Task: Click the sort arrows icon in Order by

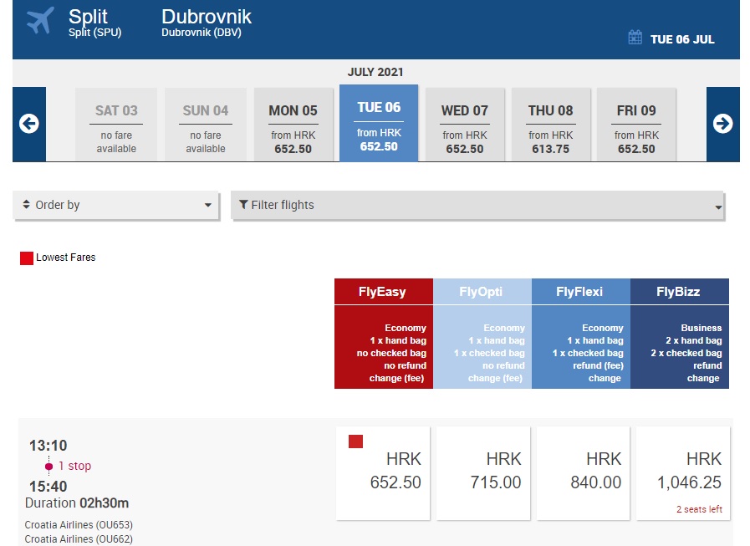Action: tap(27, 205)
